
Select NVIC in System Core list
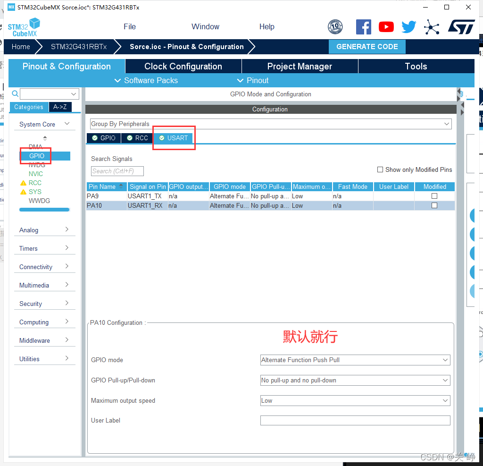coord(36,174)
